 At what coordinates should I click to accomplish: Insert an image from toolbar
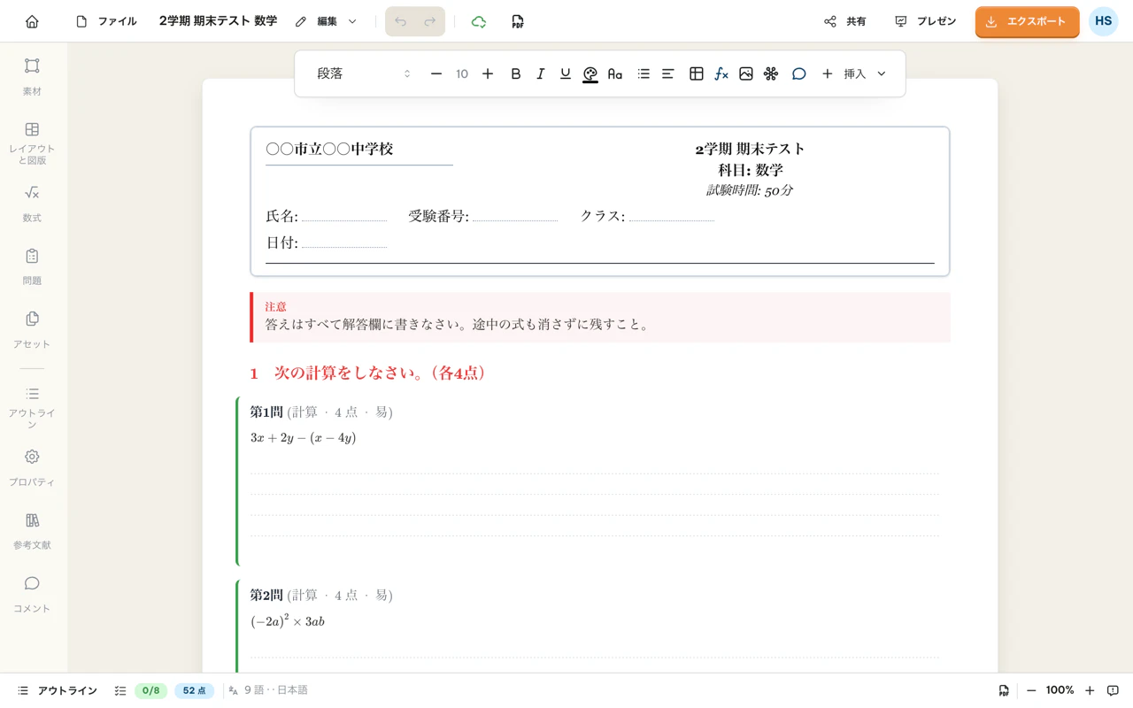746,73
